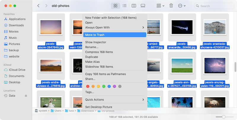
Task: Open the backup folder in sidebar
Action: (12, 50)
